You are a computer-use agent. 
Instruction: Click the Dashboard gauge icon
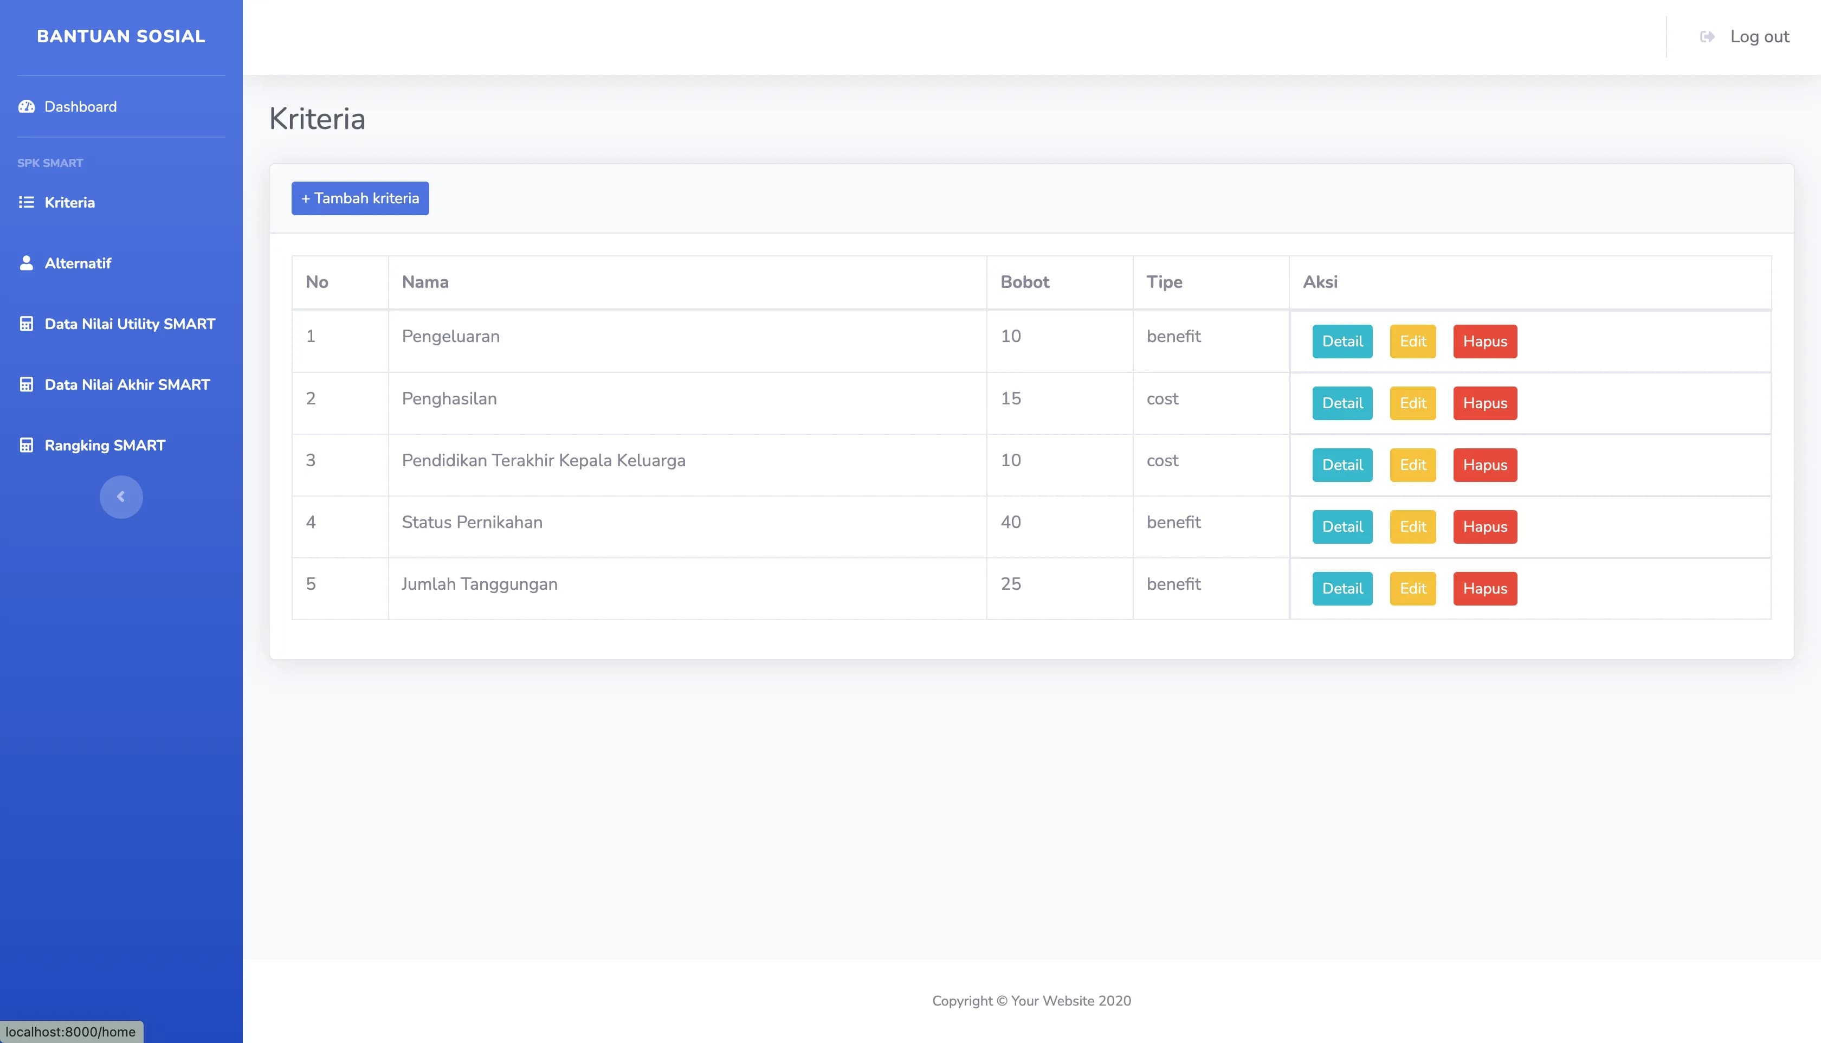pyautogui.click(x=27, y=107)
